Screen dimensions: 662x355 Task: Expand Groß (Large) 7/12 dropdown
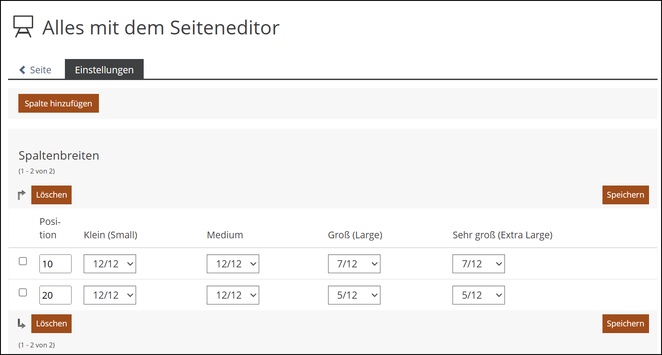point(354,264)
